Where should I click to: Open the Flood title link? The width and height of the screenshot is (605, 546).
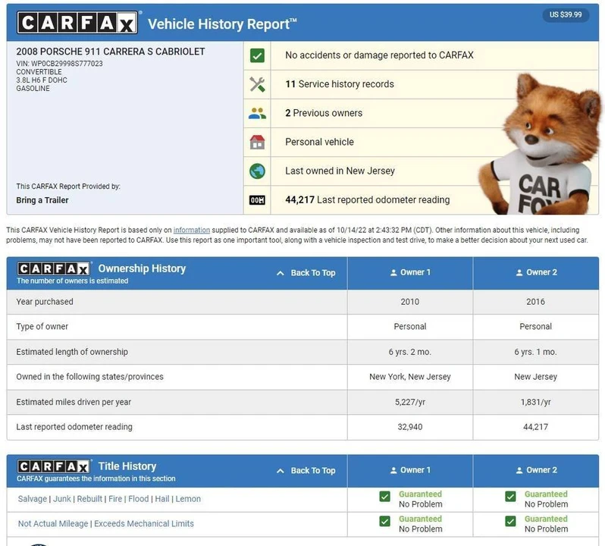pos(139,499)
